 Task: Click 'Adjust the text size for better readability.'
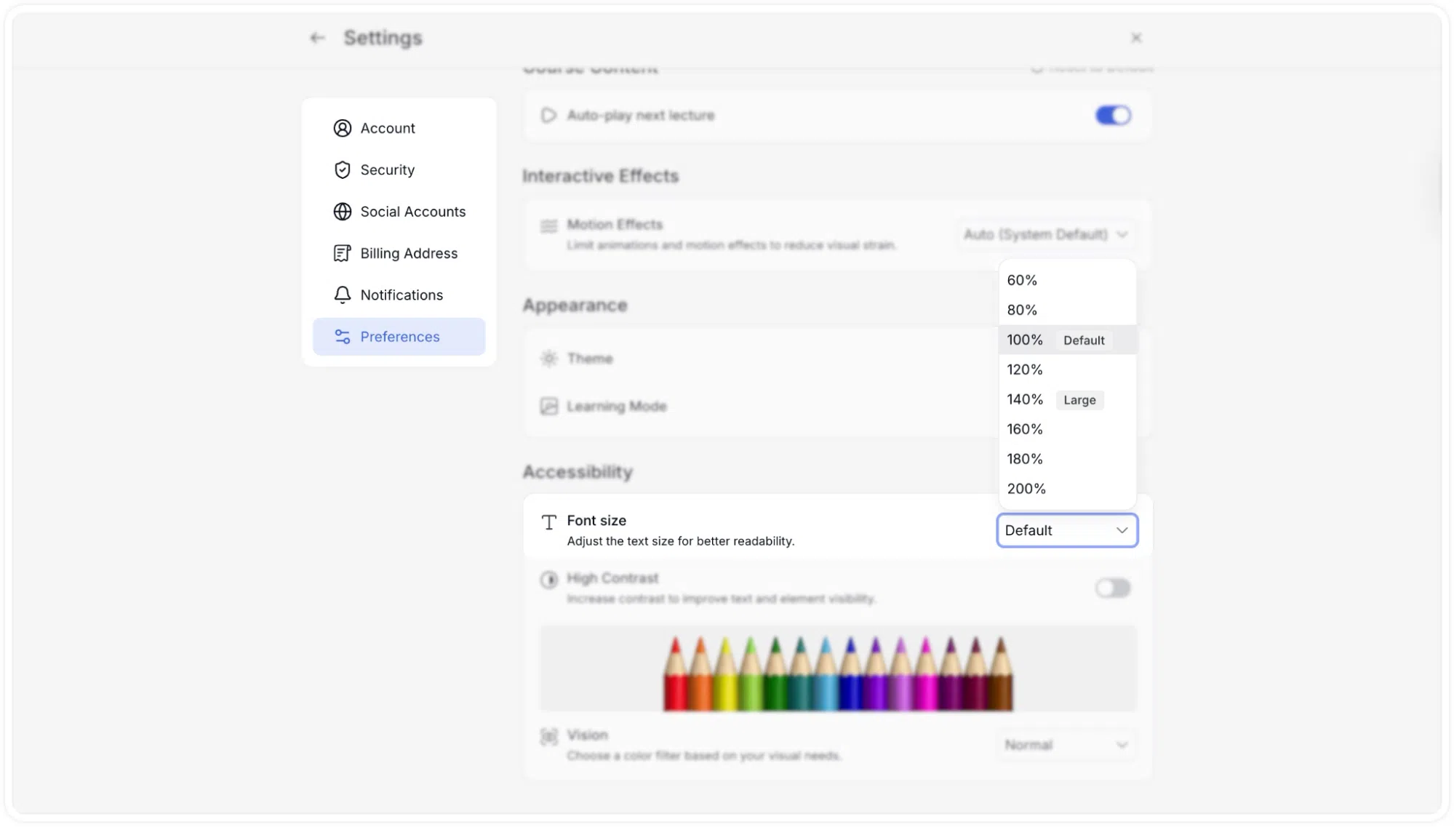(x=681, y=541)
